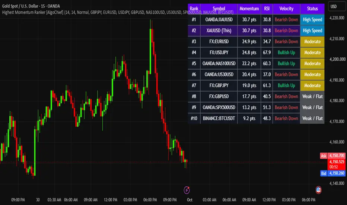Viewport: 347px width, 205px height.
Task: Click the FX:GBPUSD symbol cell
Action: (x=219, y=97)
